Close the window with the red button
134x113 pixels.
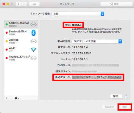tap(4, 4)
